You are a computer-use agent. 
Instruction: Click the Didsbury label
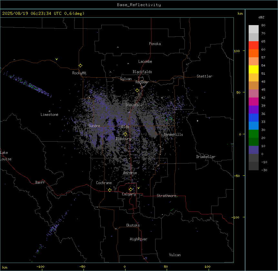(x=124, y=139)
